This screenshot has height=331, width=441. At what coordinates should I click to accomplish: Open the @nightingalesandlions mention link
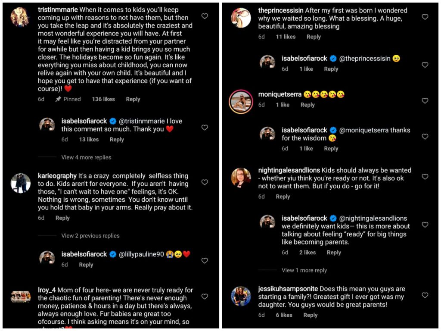pos(373,218)
